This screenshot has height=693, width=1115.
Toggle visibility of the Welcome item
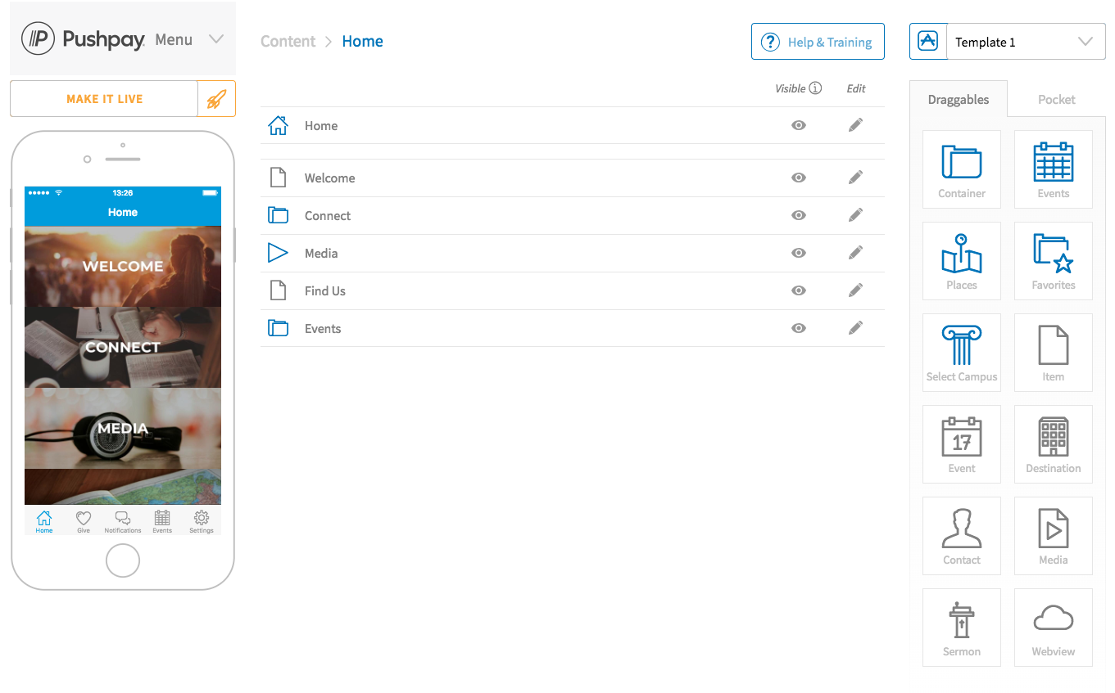tap(798, 178)
